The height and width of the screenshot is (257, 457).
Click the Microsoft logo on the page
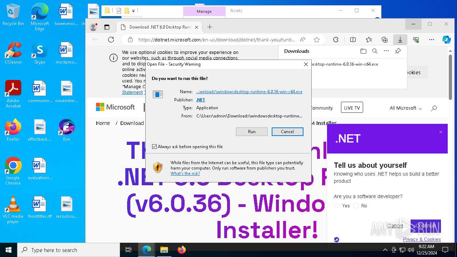click(115, 107)
